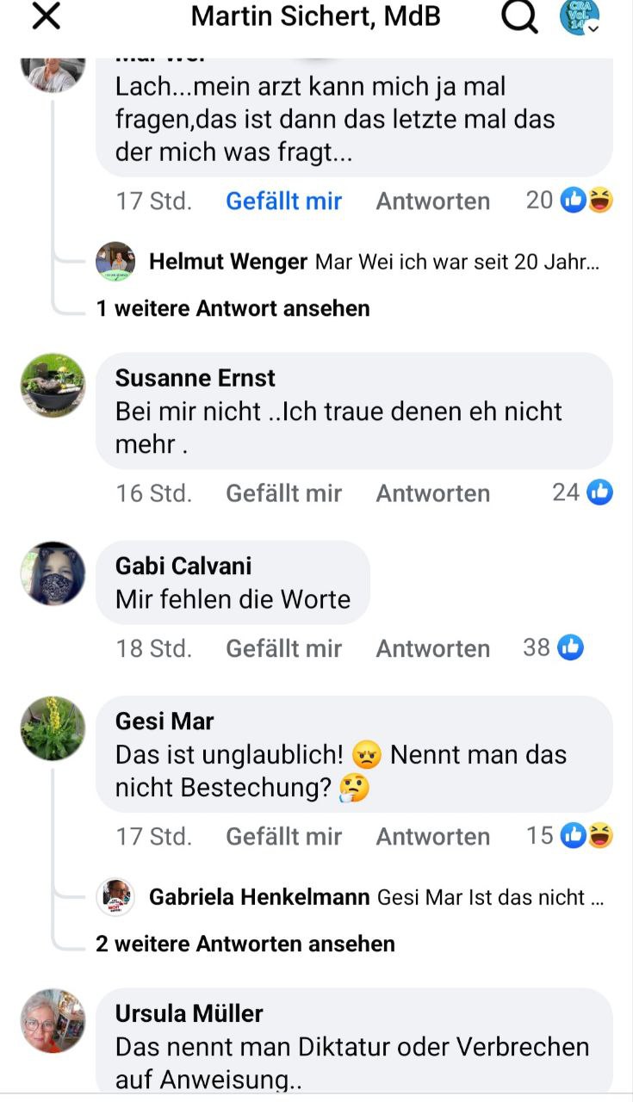
Task: View the 15 reactions on Gesi Mar's comment
Action: [x=569, y=835]
